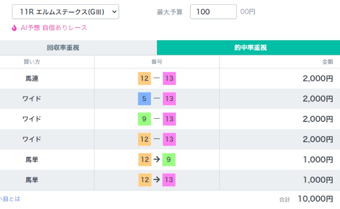Image resolution: width=340 pixels, height=209 pixels.
Task: Click the blue number 5 badge
Action: tap(144, 99)
